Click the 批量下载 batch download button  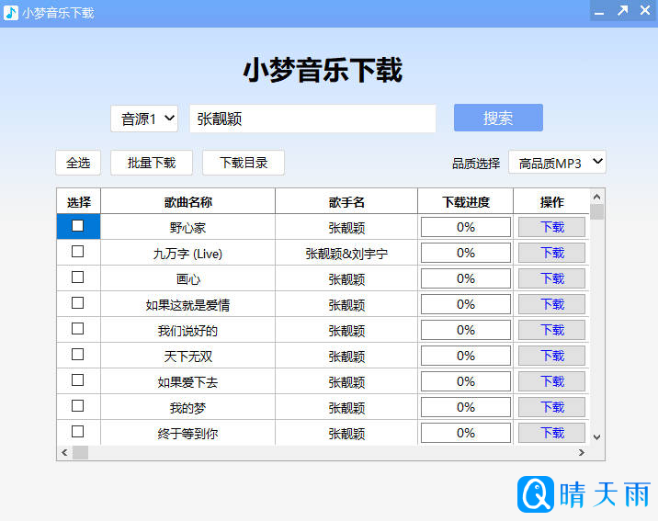[x=152, y=163]
